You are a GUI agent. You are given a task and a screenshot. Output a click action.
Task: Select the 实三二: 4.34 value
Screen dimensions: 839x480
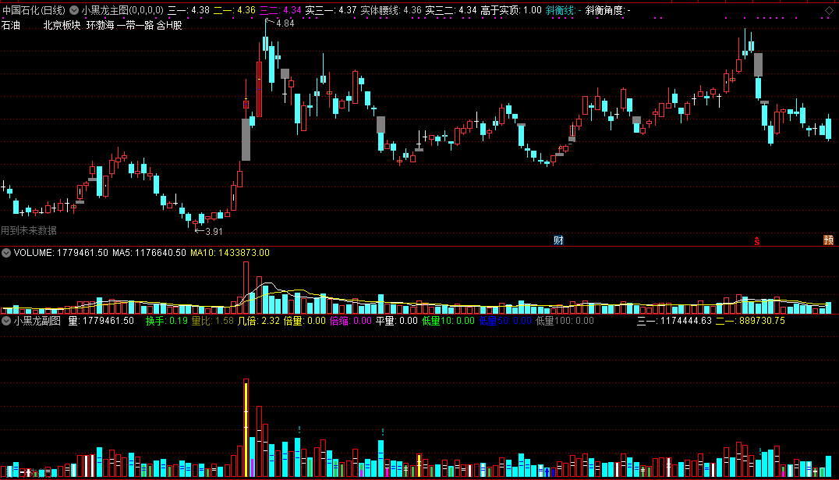coord(451,10)
